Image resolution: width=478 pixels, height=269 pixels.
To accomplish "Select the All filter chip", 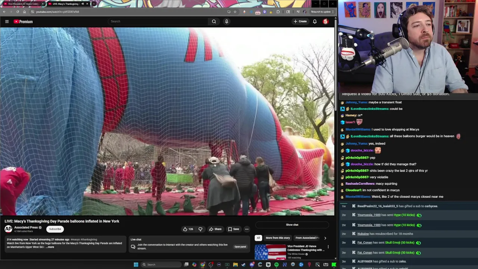I will [258, 238].
